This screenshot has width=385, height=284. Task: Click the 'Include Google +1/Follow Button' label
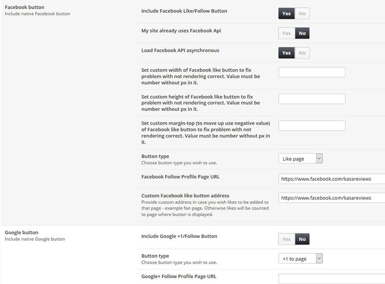tap(179, 236)
